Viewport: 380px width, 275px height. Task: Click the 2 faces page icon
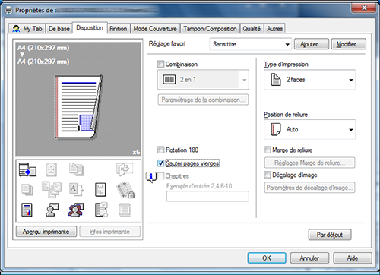pos(276,80)
